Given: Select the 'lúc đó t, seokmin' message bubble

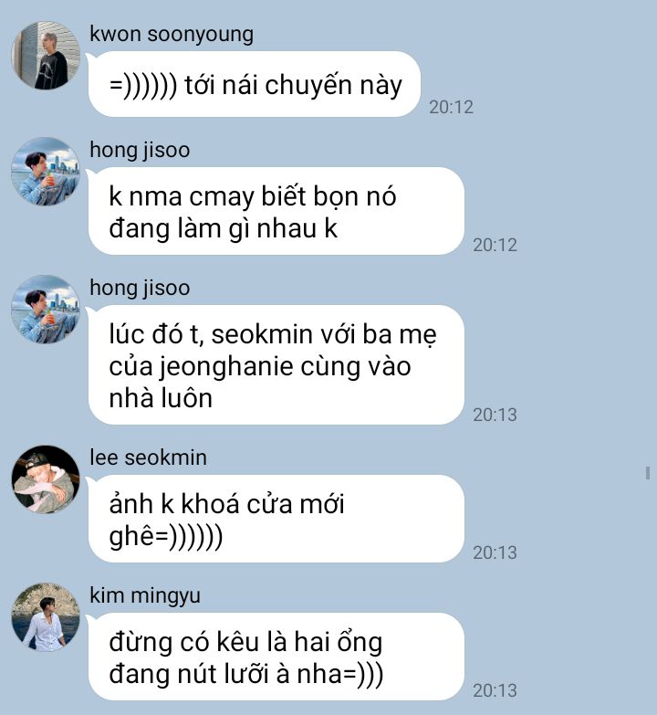Looking at the screenshot, I should [276, 364].
